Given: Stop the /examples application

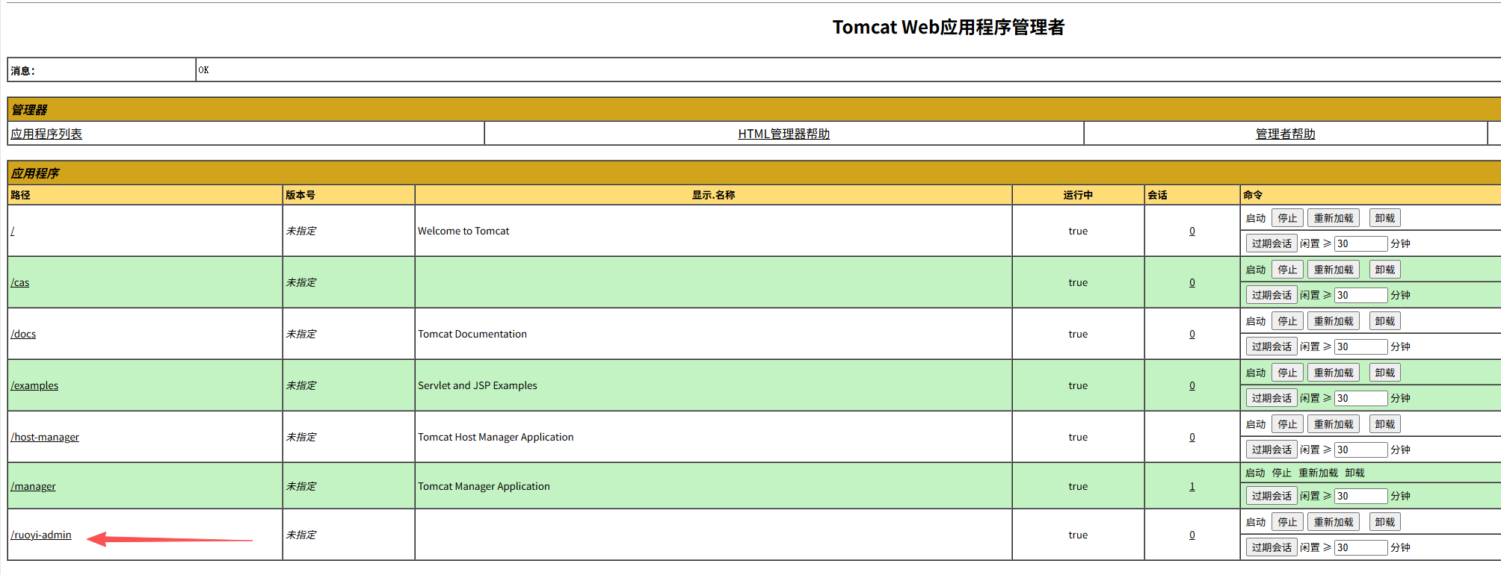Looking at the screenshot, I should tap(1287, 373).
